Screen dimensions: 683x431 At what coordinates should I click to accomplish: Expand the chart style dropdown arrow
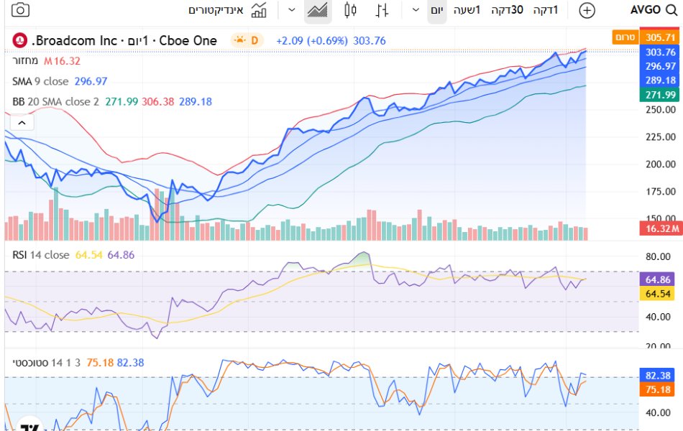pos(291,10)
